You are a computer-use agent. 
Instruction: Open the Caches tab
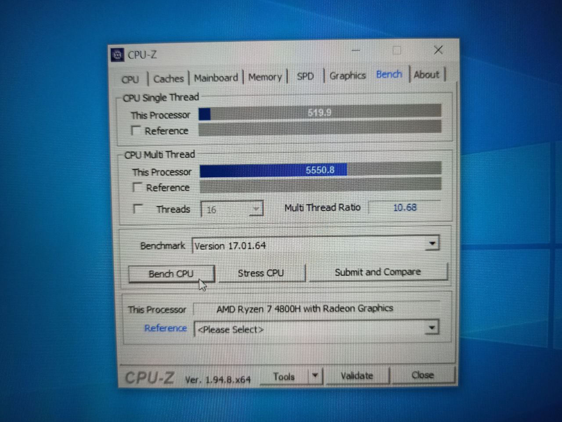click(x=168, y=79)
